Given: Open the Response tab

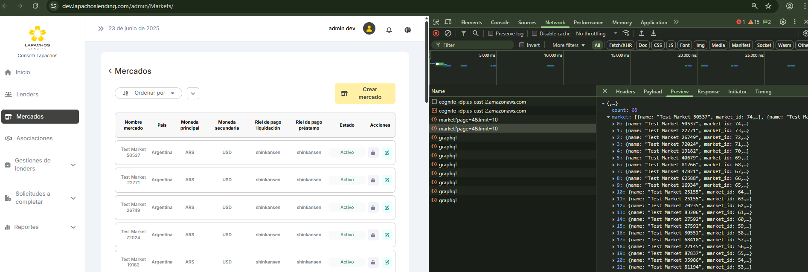Looking at the screenshot, I should point(708,91).
